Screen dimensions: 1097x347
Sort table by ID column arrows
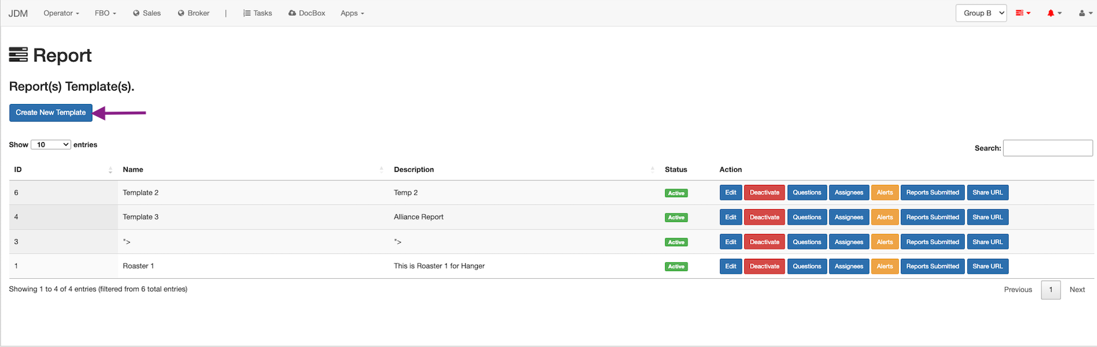[110, 170]
